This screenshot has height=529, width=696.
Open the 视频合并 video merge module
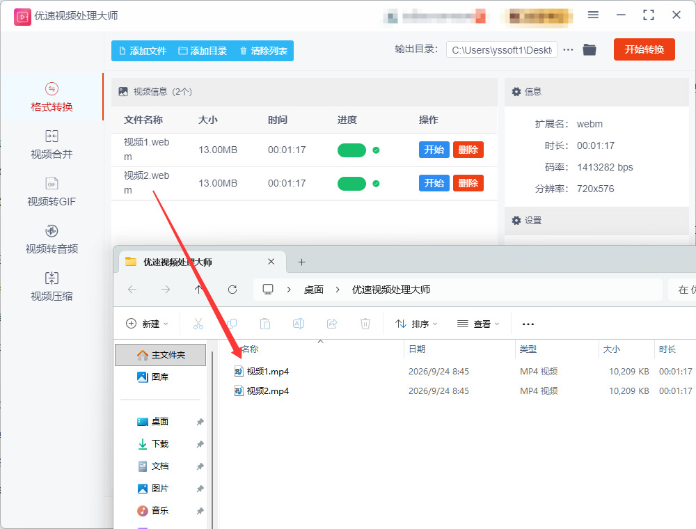point(52,145)
